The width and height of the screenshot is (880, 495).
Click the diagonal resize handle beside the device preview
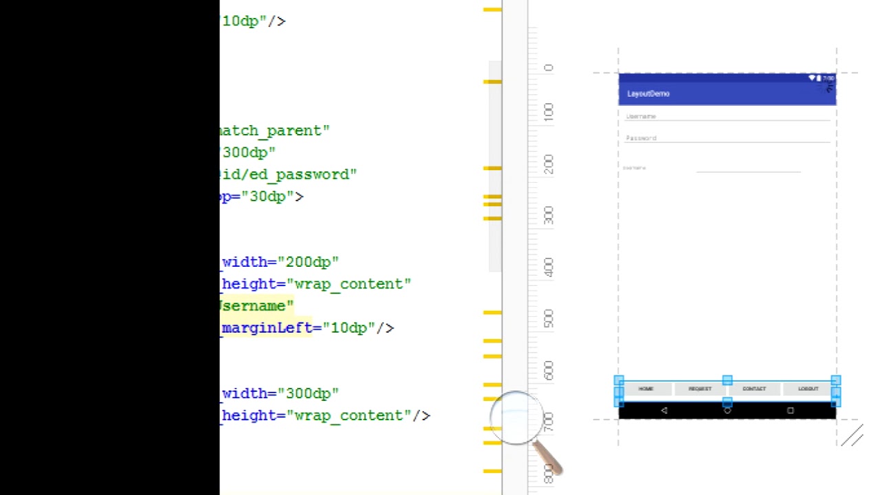pyautogui.click(x=852, y=436)
